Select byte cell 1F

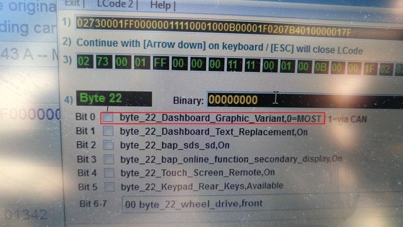370,69
